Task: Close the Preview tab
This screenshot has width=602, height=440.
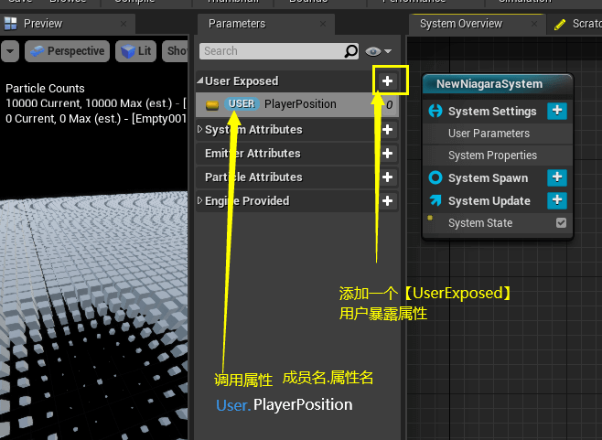Action: pos(124,24)
